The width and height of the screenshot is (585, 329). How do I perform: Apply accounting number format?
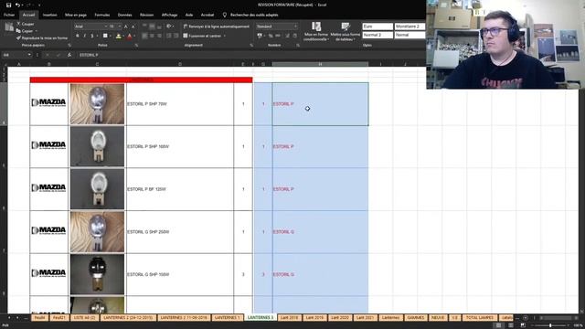coord(260,36)
